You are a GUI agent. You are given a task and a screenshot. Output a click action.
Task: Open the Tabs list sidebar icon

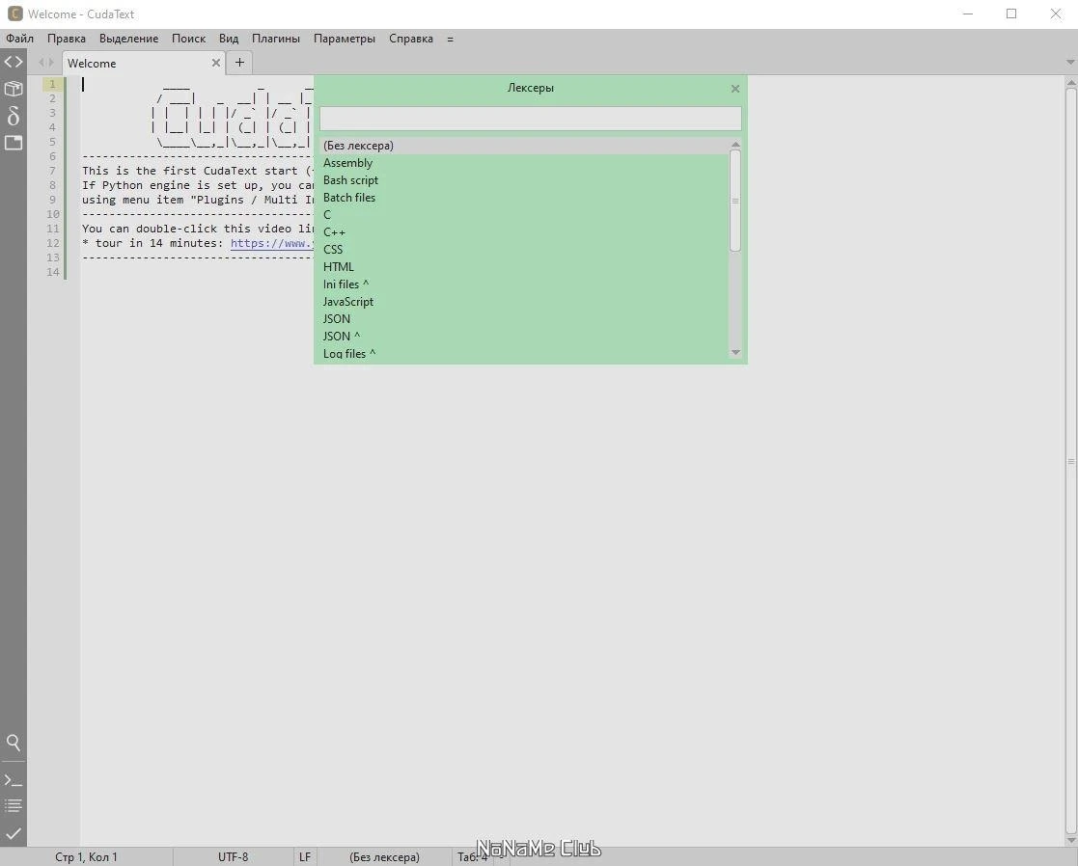click(x=14, y=143)
